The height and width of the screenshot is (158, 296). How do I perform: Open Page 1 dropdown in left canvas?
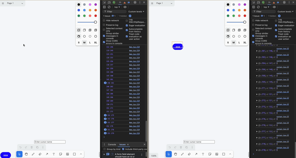[x=15, y=3]
